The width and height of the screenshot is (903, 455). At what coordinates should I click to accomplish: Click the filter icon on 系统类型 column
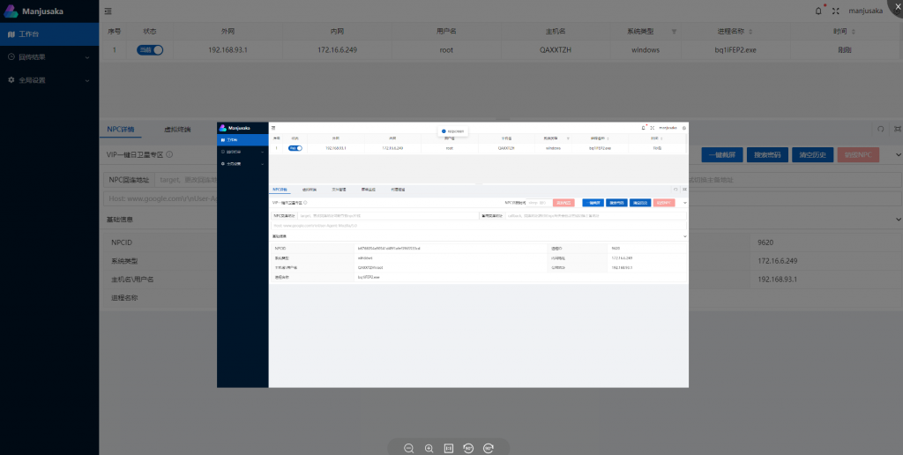click(x=675, y=31)
